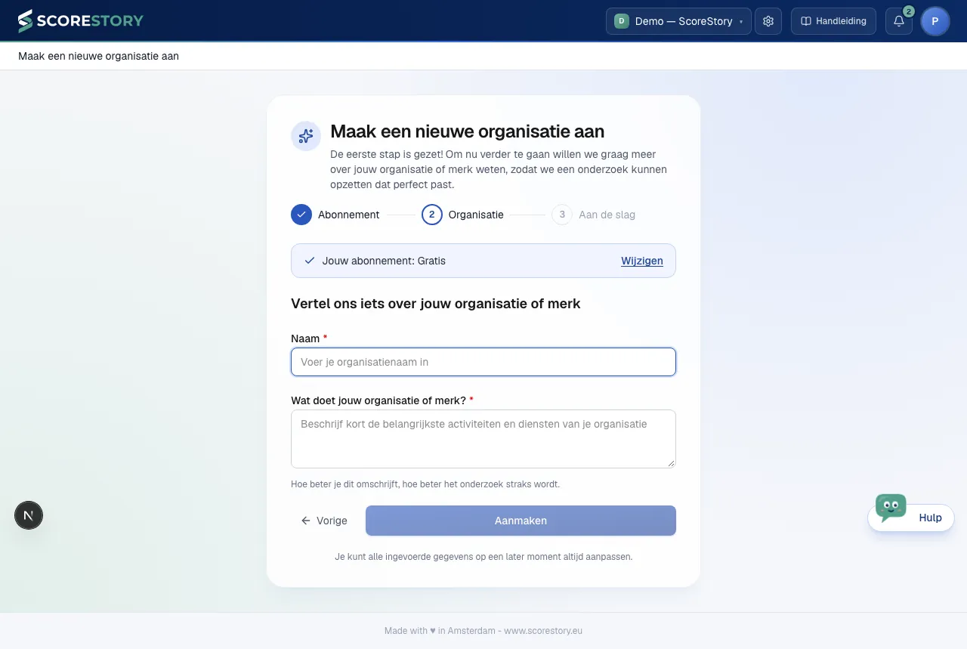Expand the Demo — ScoreStory organisation dropdown
The height and width of the screenshot is (649, 967).
pyautogui.click(x=678, y=21)
